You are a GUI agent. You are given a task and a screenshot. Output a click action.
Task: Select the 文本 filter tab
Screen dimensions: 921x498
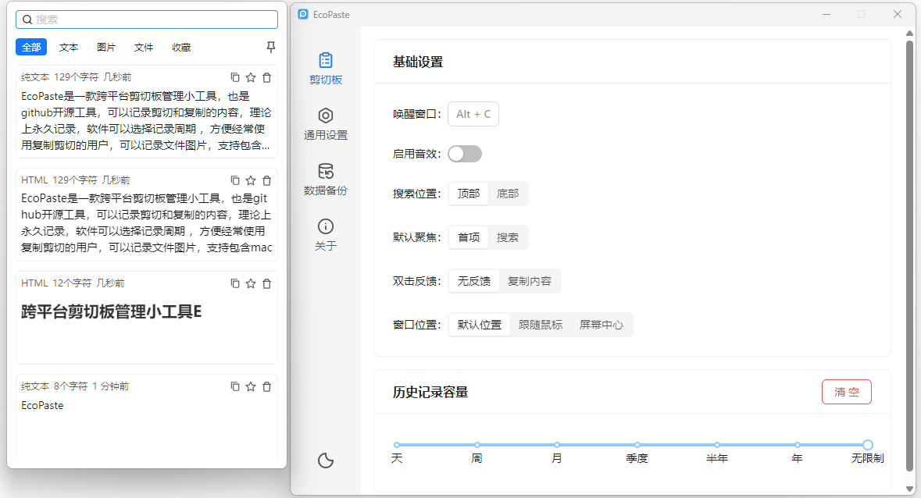tap(69, 47)
